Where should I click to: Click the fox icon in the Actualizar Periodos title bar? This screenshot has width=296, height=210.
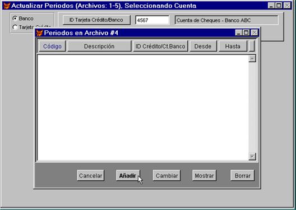[7, 6]
